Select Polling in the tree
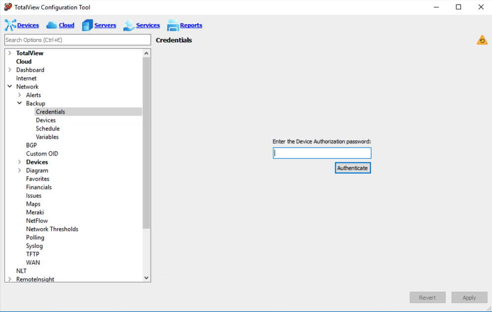Image resolution: width=492 pixels, height=312 pixels. (x=35, y=238)
